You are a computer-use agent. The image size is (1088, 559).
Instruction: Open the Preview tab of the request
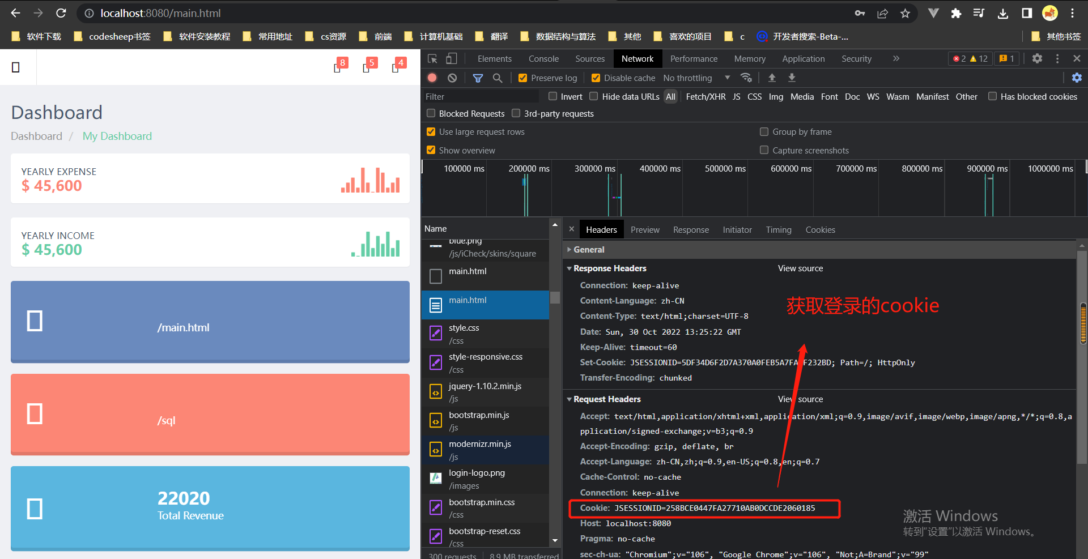(x=645, y=229)
